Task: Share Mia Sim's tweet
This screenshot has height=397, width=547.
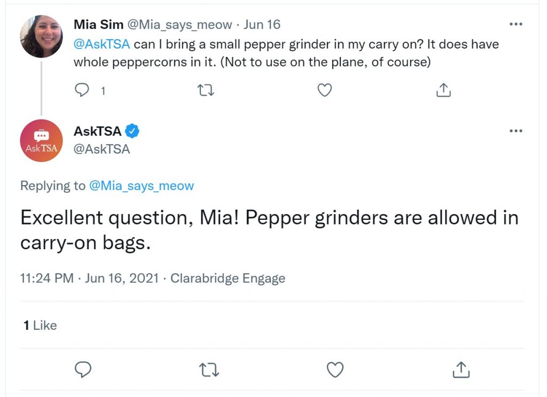Action: pyautogui.click(x=443, y=90)
